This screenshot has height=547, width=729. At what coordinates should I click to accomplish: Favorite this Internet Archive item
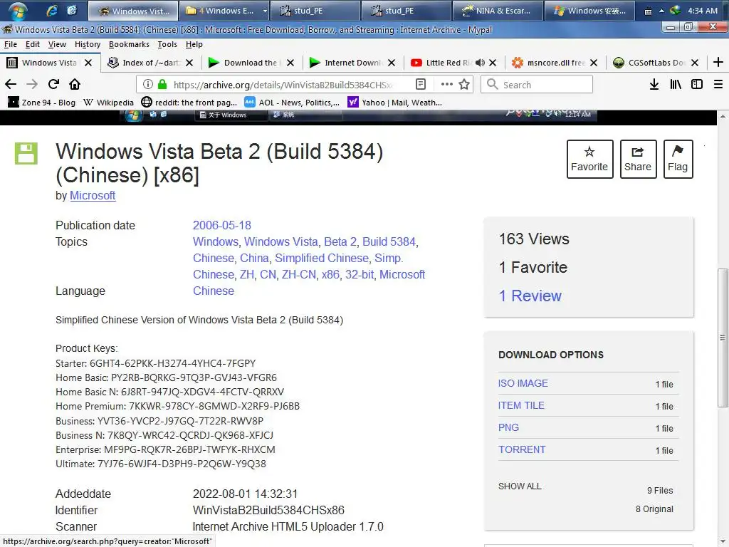(589, 159)
